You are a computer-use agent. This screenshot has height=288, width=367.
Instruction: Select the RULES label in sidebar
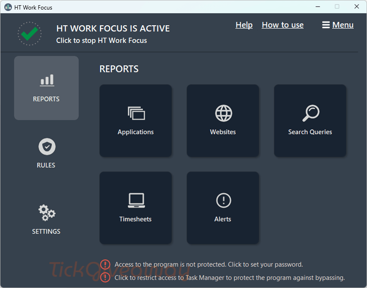click(46, 165)
